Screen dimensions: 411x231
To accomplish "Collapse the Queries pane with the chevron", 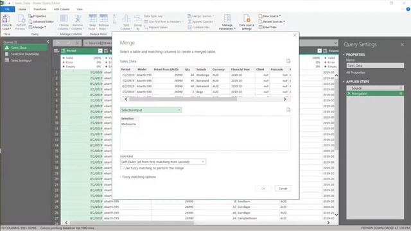I will point(48,42).
